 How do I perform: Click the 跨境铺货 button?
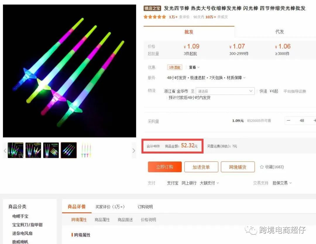238,167
